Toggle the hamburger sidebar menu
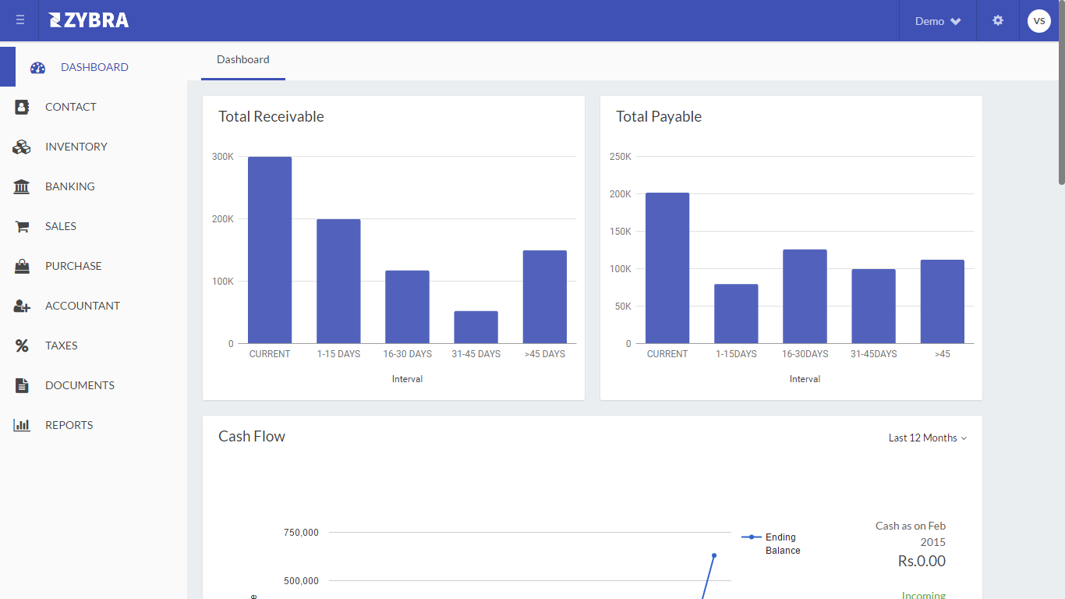The image size is (1065, 599). [20, 21]
